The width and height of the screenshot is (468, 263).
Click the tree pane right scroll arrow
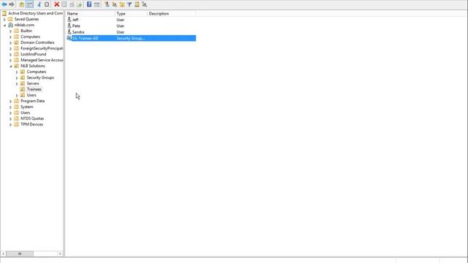[x=60, y=254]
